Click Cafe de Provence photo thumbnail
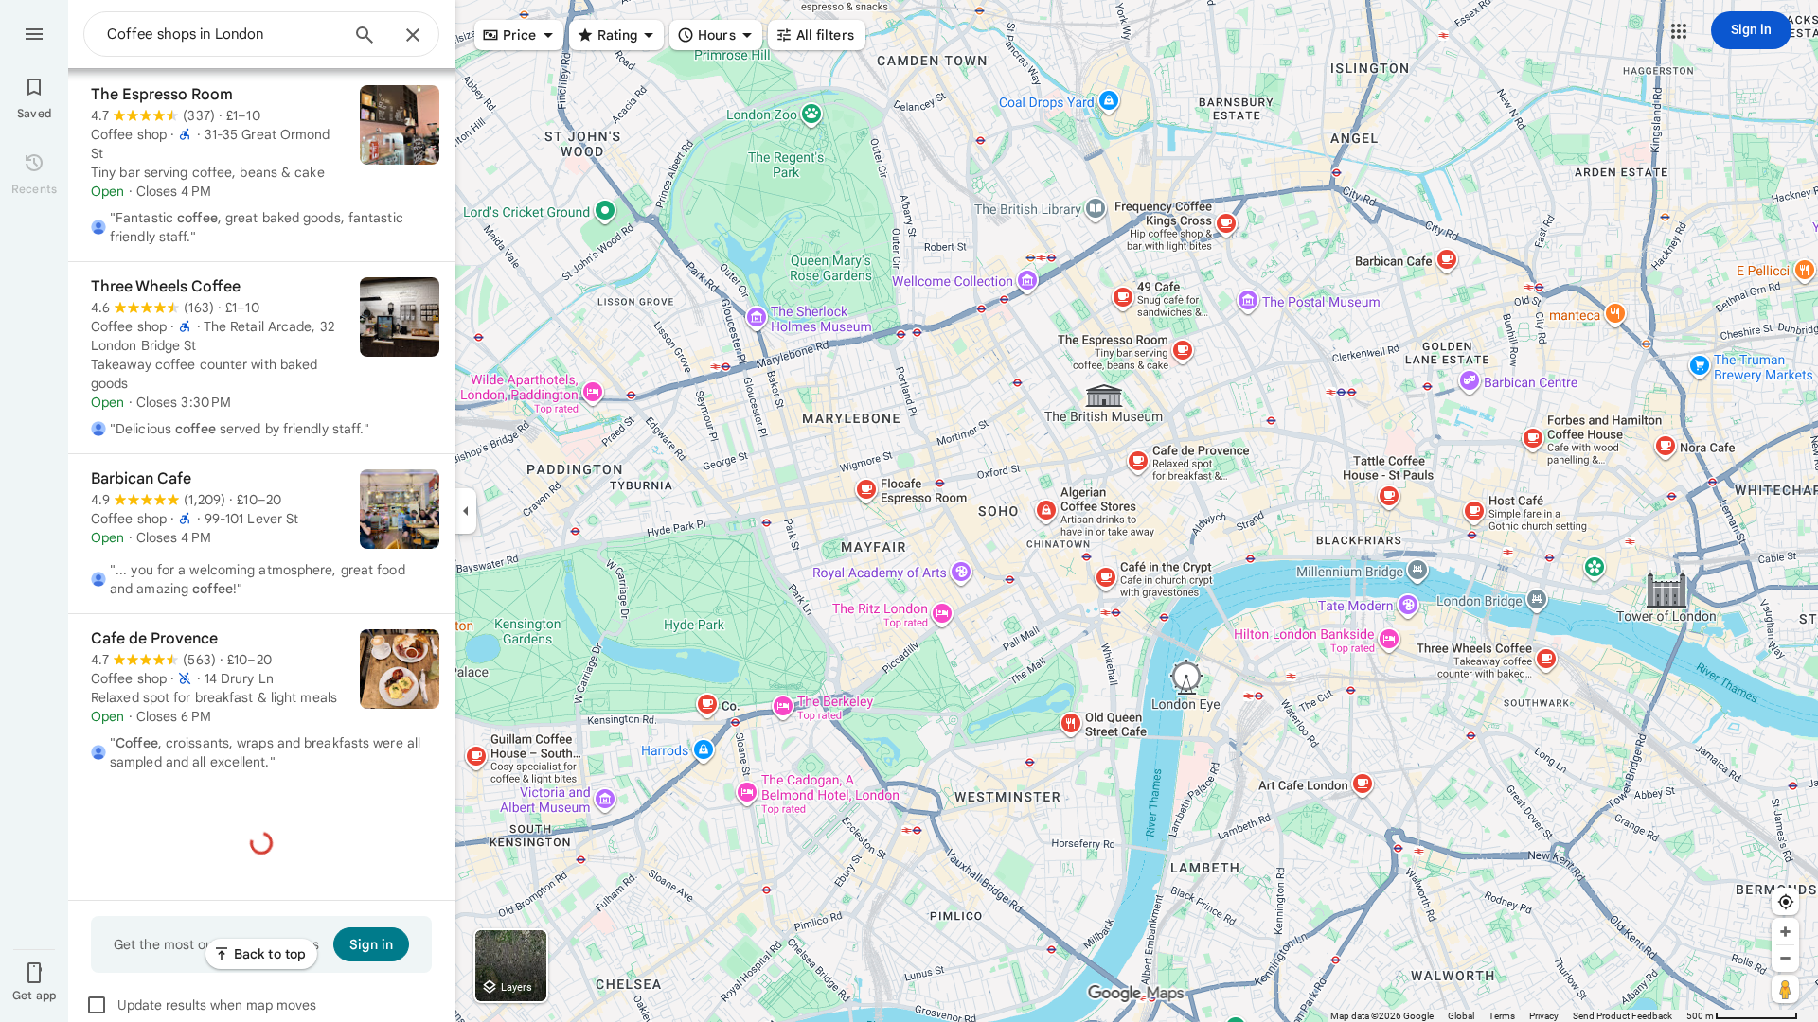The width and height of the screenshot is (1818, 1022). tap(400, 669)
